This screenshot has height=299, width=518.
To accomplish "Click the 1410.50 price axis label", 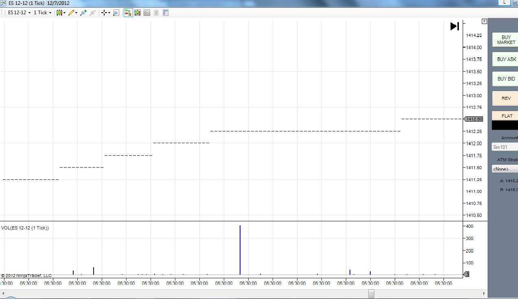I will [474, 215].
